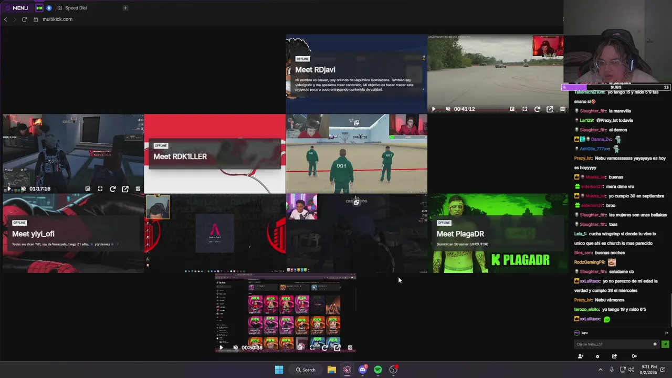Go back in browser history
The width and height of the screenshot is (672, 378).
(x=5, y=19)
